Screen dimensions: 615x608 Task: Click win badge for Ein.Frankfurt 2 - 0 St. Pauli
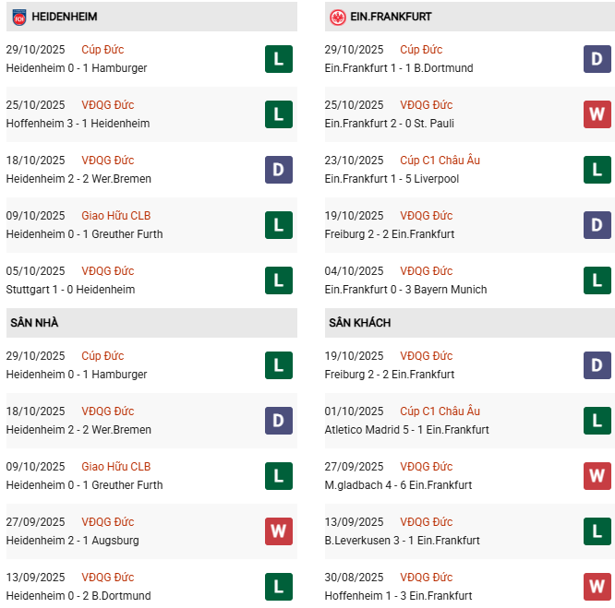pyautogui.click(x=597, y=114)
